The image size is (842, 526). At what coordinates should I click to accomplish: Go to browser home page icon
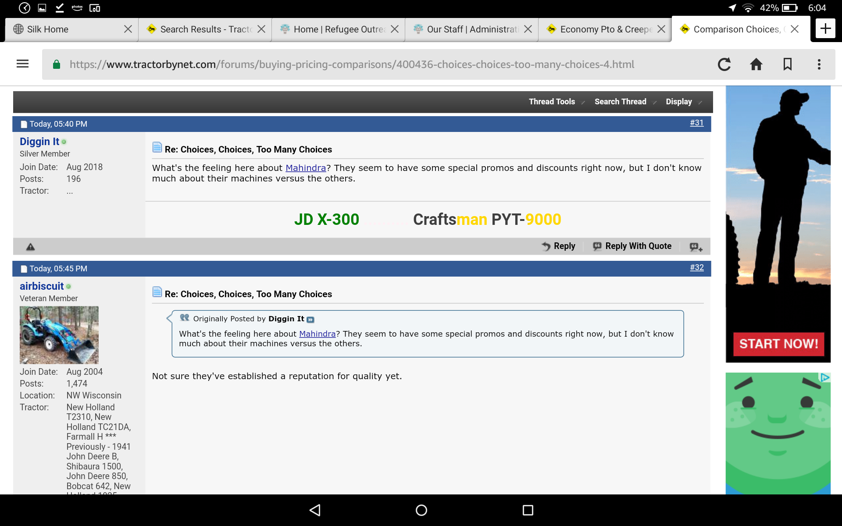click(x=756, y=64)
